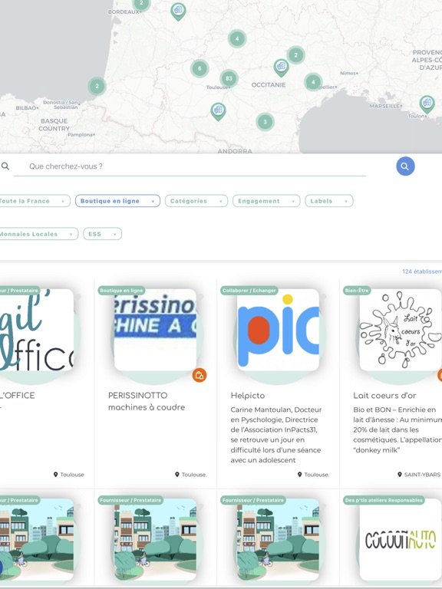442x589 pixels.
Task: Open the cluster marker 2 near the Basque coast
Action: pos(97,86)
